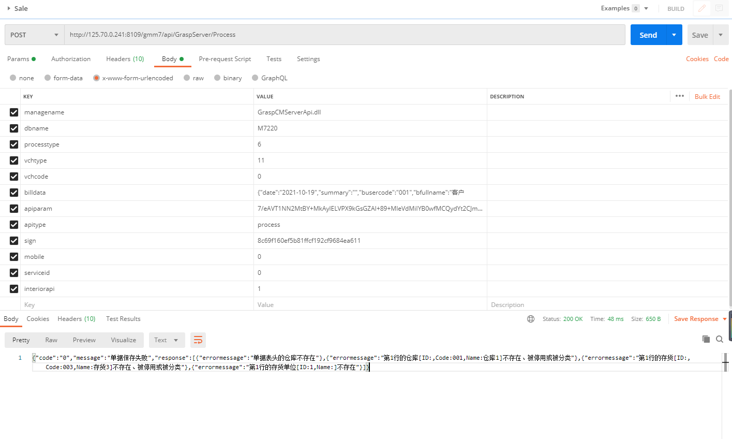Open the POST method dropdown
732x439 pixels.
35,35
